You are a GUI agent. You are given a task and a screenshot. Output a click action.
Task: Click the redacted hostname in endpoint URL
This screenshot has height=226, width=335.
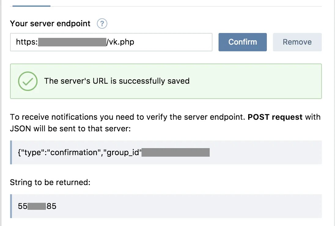[72, 42]
